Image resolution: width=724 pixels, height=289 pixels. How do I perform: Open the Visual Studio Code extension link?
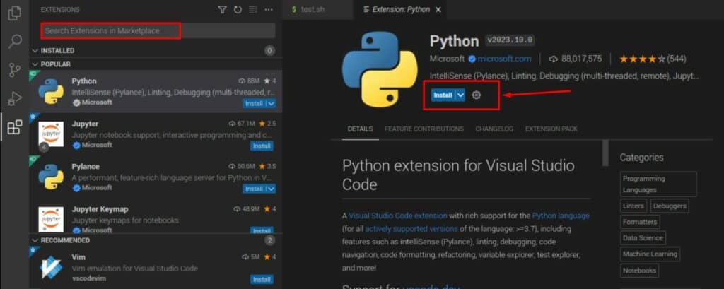[398, 216]
